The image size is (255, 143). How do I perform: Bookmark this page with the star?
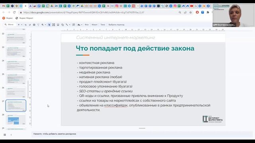pos(190,12)
